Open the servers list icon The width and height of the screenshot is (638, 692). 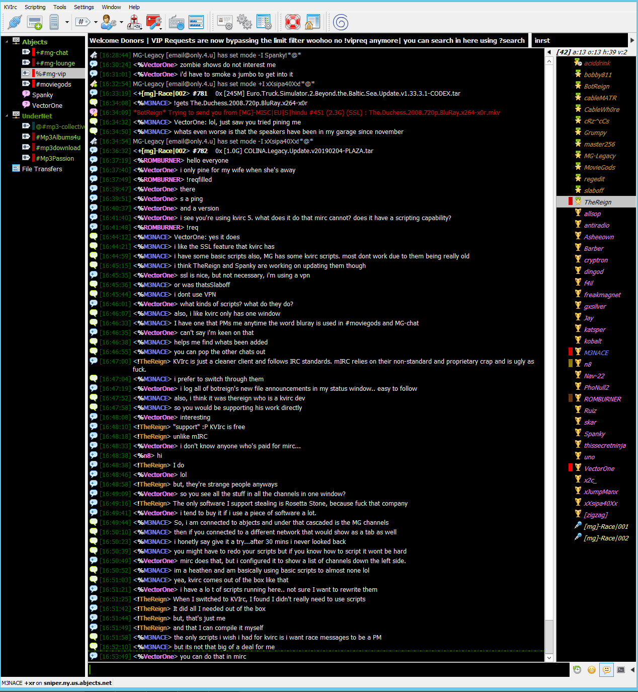(54, 22)
